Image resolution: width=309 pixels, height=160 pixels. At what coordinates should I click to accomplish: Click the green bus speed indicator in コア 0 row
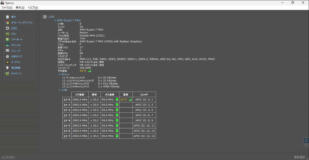pyautogui.click(x=117, y=100)
